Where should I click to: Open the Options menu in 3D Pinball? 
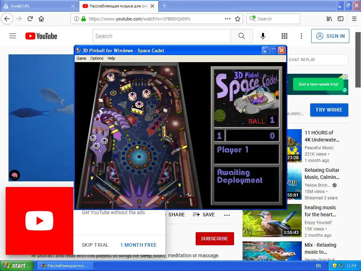pos(97,58)
